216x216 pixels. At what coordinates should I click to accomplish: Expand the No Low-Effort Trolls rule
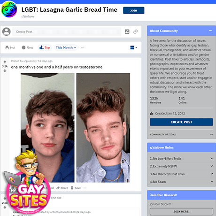click(x=181, y=158)
